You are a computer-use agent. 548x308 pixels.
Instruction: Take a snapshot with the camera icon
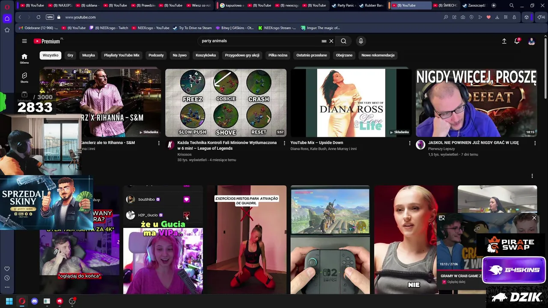(x=463, y=17)
